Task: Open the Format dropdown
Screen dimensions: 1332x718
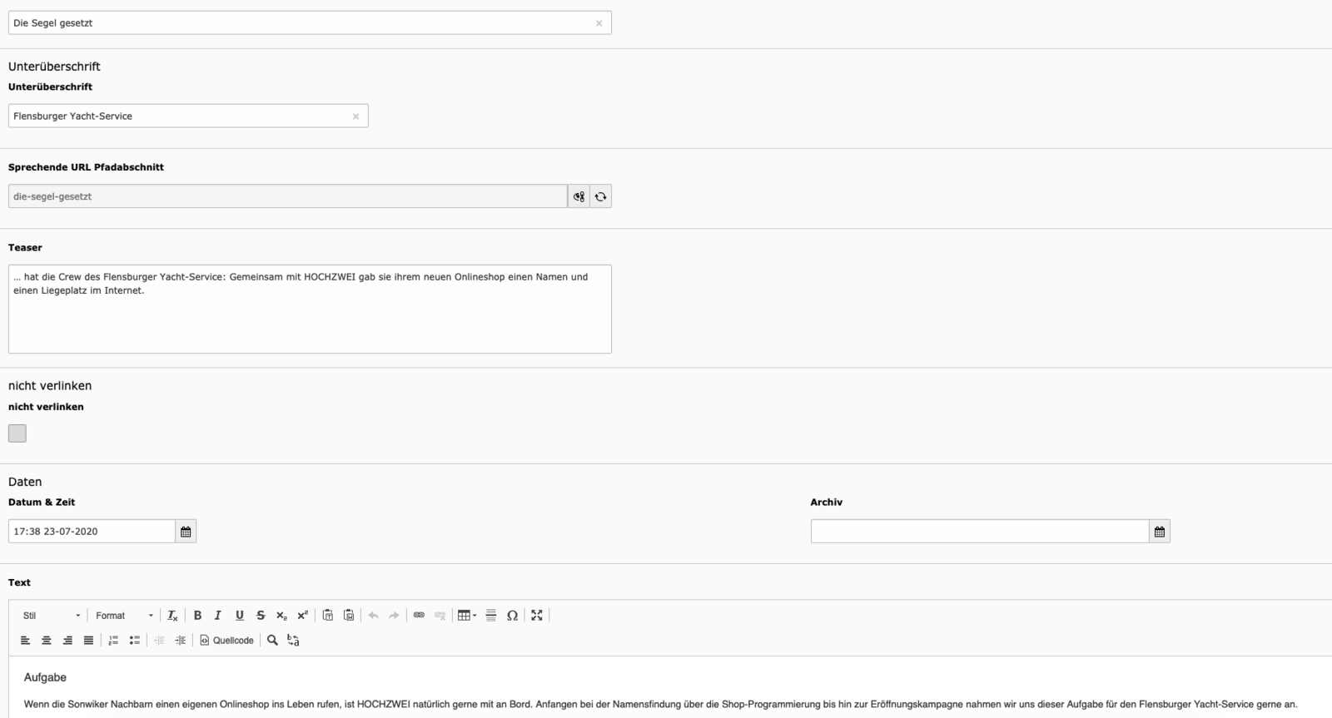Action: [x=124, y=616]
